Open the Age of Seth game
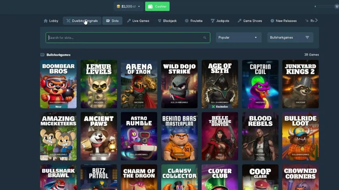Screen dimensions: 339x190 220,84
